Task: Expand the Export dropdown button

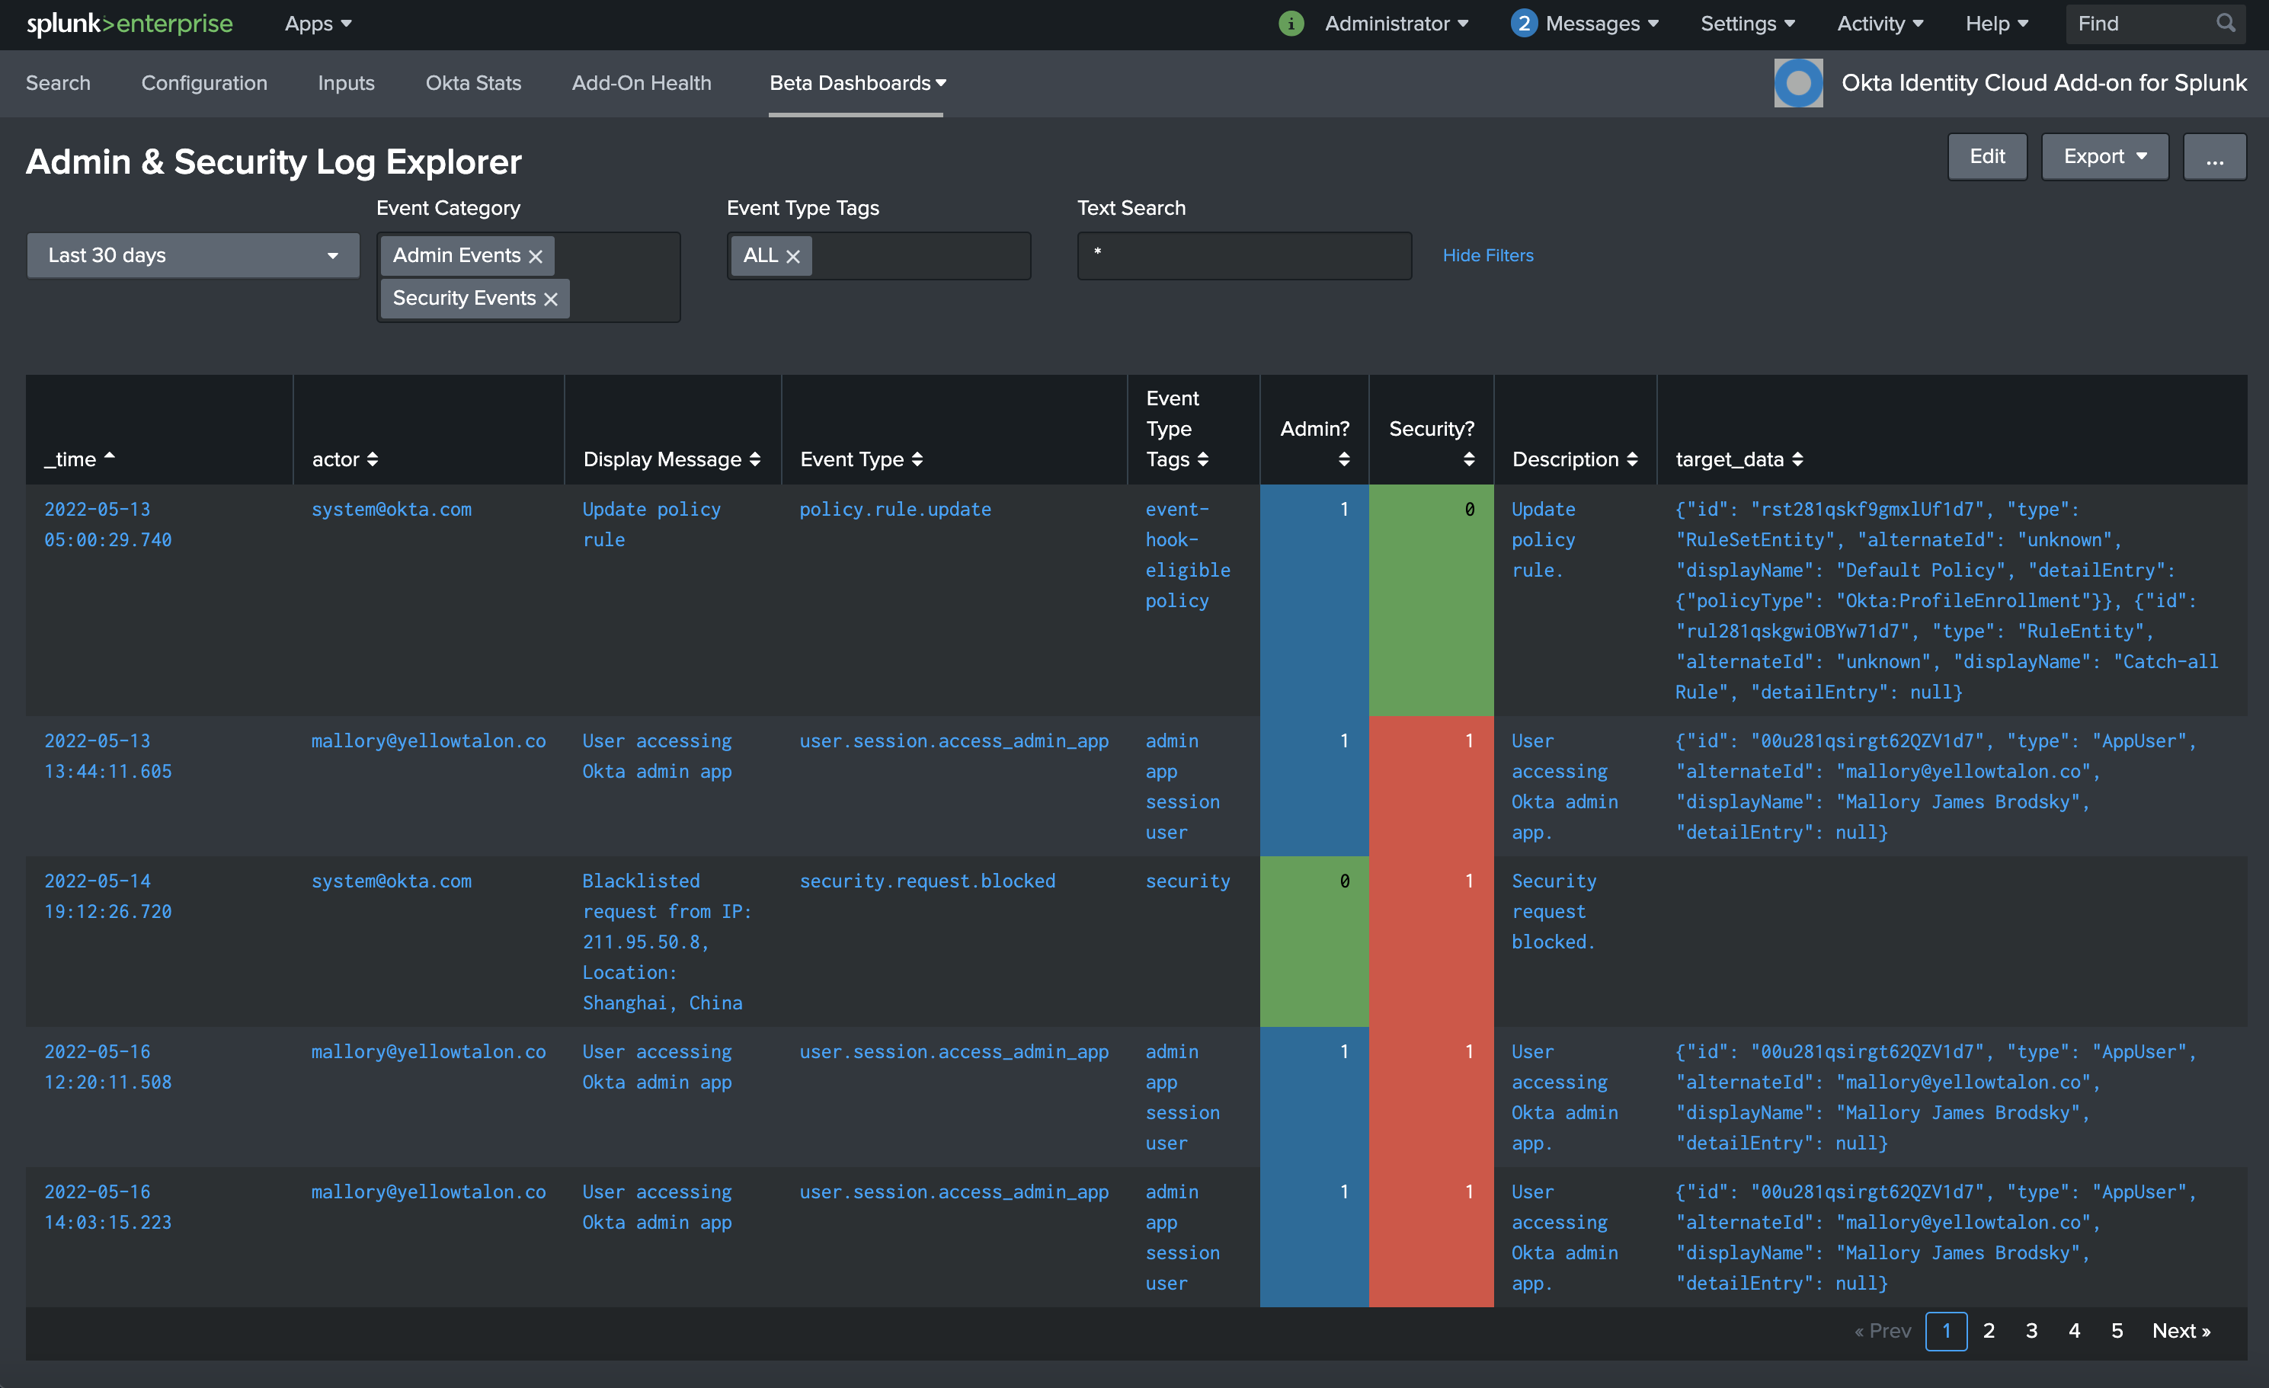Action: click(2104, 156)
